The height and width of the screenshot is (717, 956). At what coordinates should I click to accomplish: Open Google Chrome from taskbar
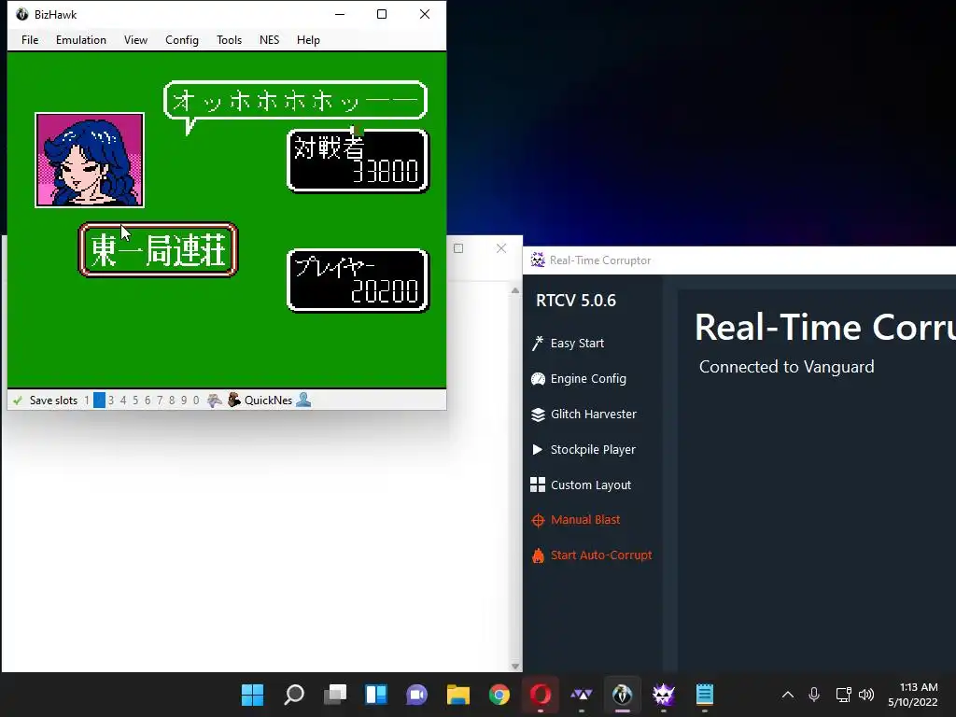(x=499, y=695)
